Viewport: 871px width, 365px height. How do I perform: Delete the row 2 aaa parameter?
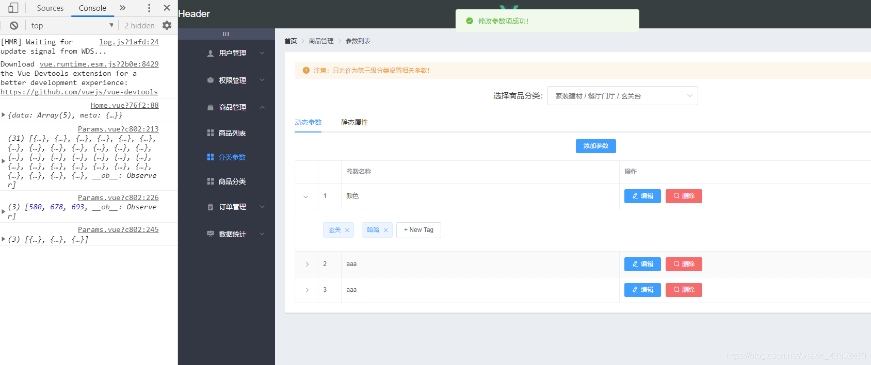684,264
